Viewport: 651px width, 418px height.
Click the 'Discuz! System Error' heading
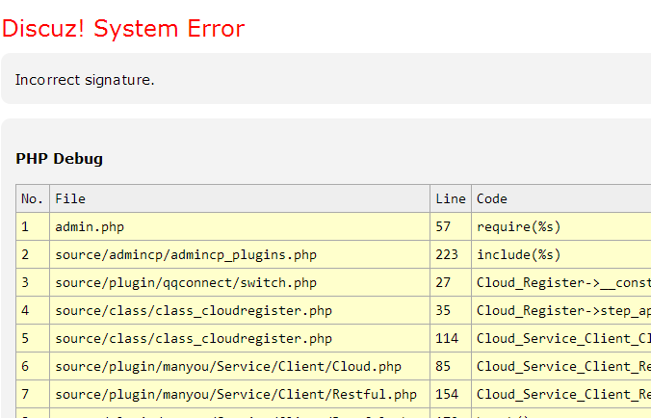click(123, 29)
